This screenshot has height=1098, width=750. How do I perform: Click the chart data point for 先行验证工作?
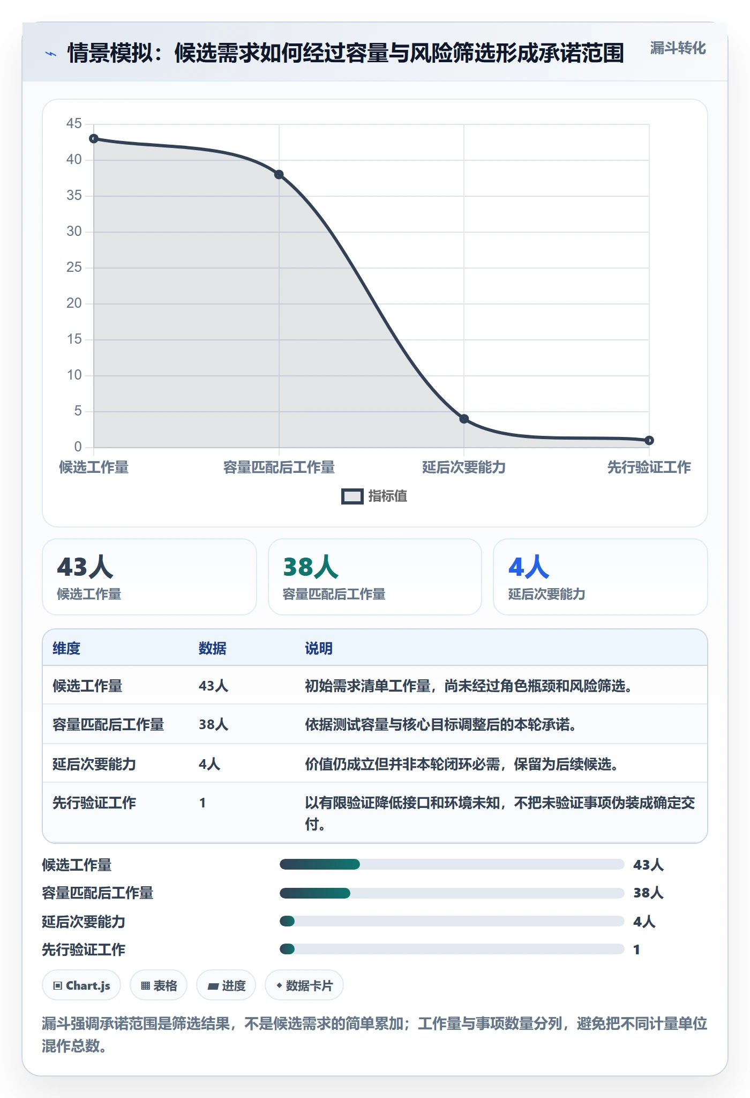coord(649,440)
